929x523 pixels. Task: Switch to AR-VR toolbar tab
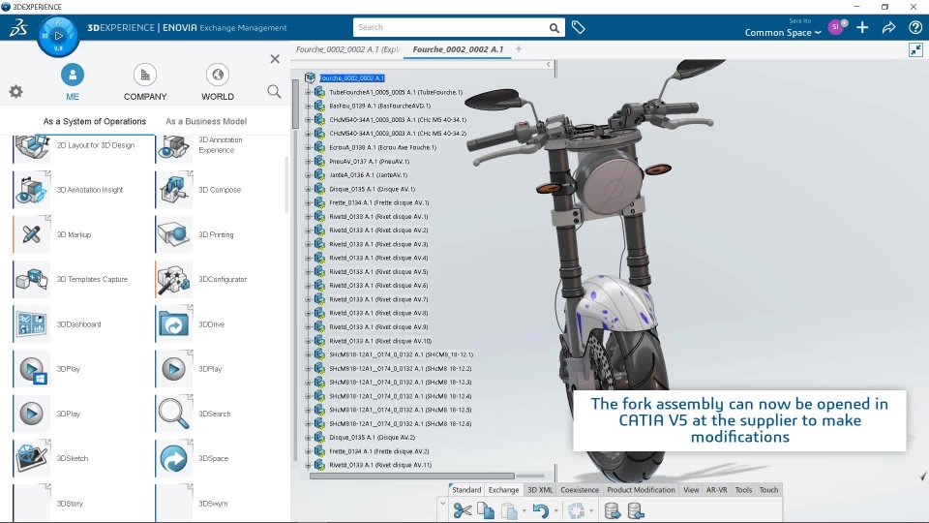click(716, 490)
